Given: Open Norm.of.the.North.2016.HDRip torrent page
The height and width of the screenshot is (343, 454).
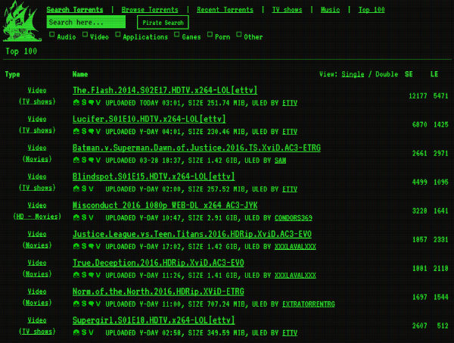Looking at the screenshot, I should 158,292.
